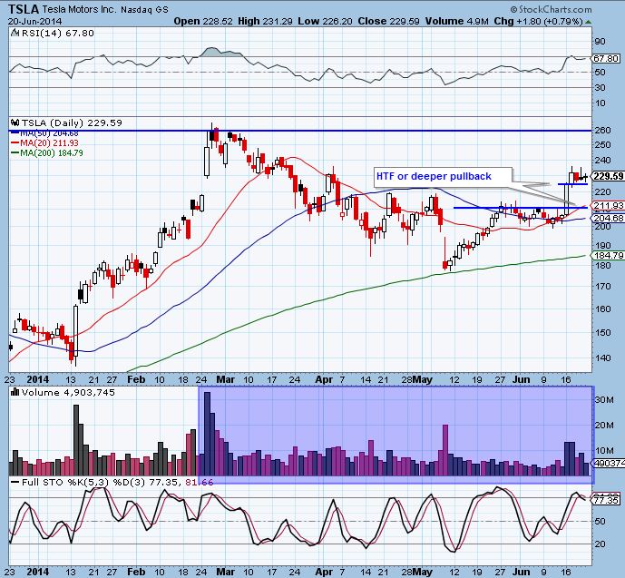Click the Nasdaq GS exchange label
The width and height of the screenshot is (625, 578).
click(x=145, y=9)
